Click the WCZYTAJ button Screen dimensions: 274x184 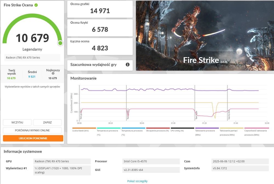pos(17,122)
